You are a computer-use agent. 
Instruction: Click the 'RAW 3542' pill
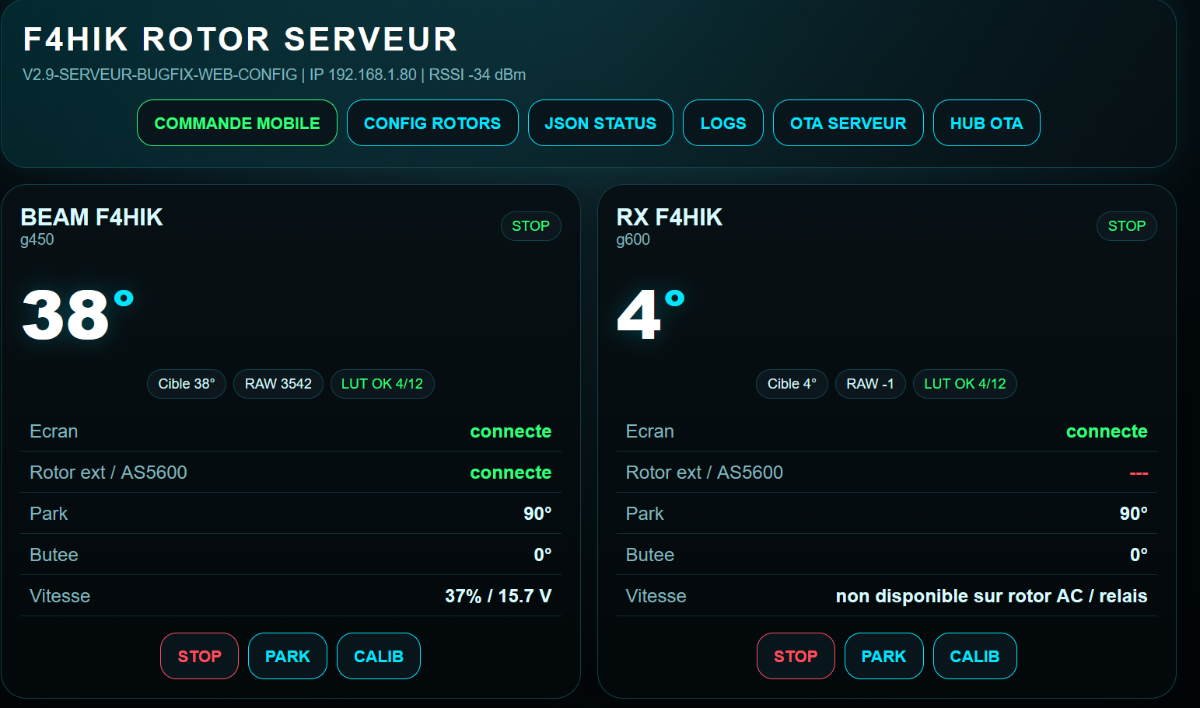[278, 384]
